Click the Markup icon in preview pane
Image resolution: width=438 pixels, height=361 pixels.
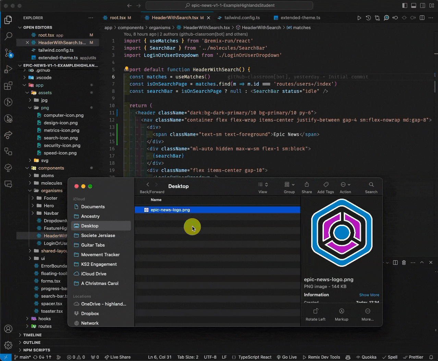click(x=341, y=311)
